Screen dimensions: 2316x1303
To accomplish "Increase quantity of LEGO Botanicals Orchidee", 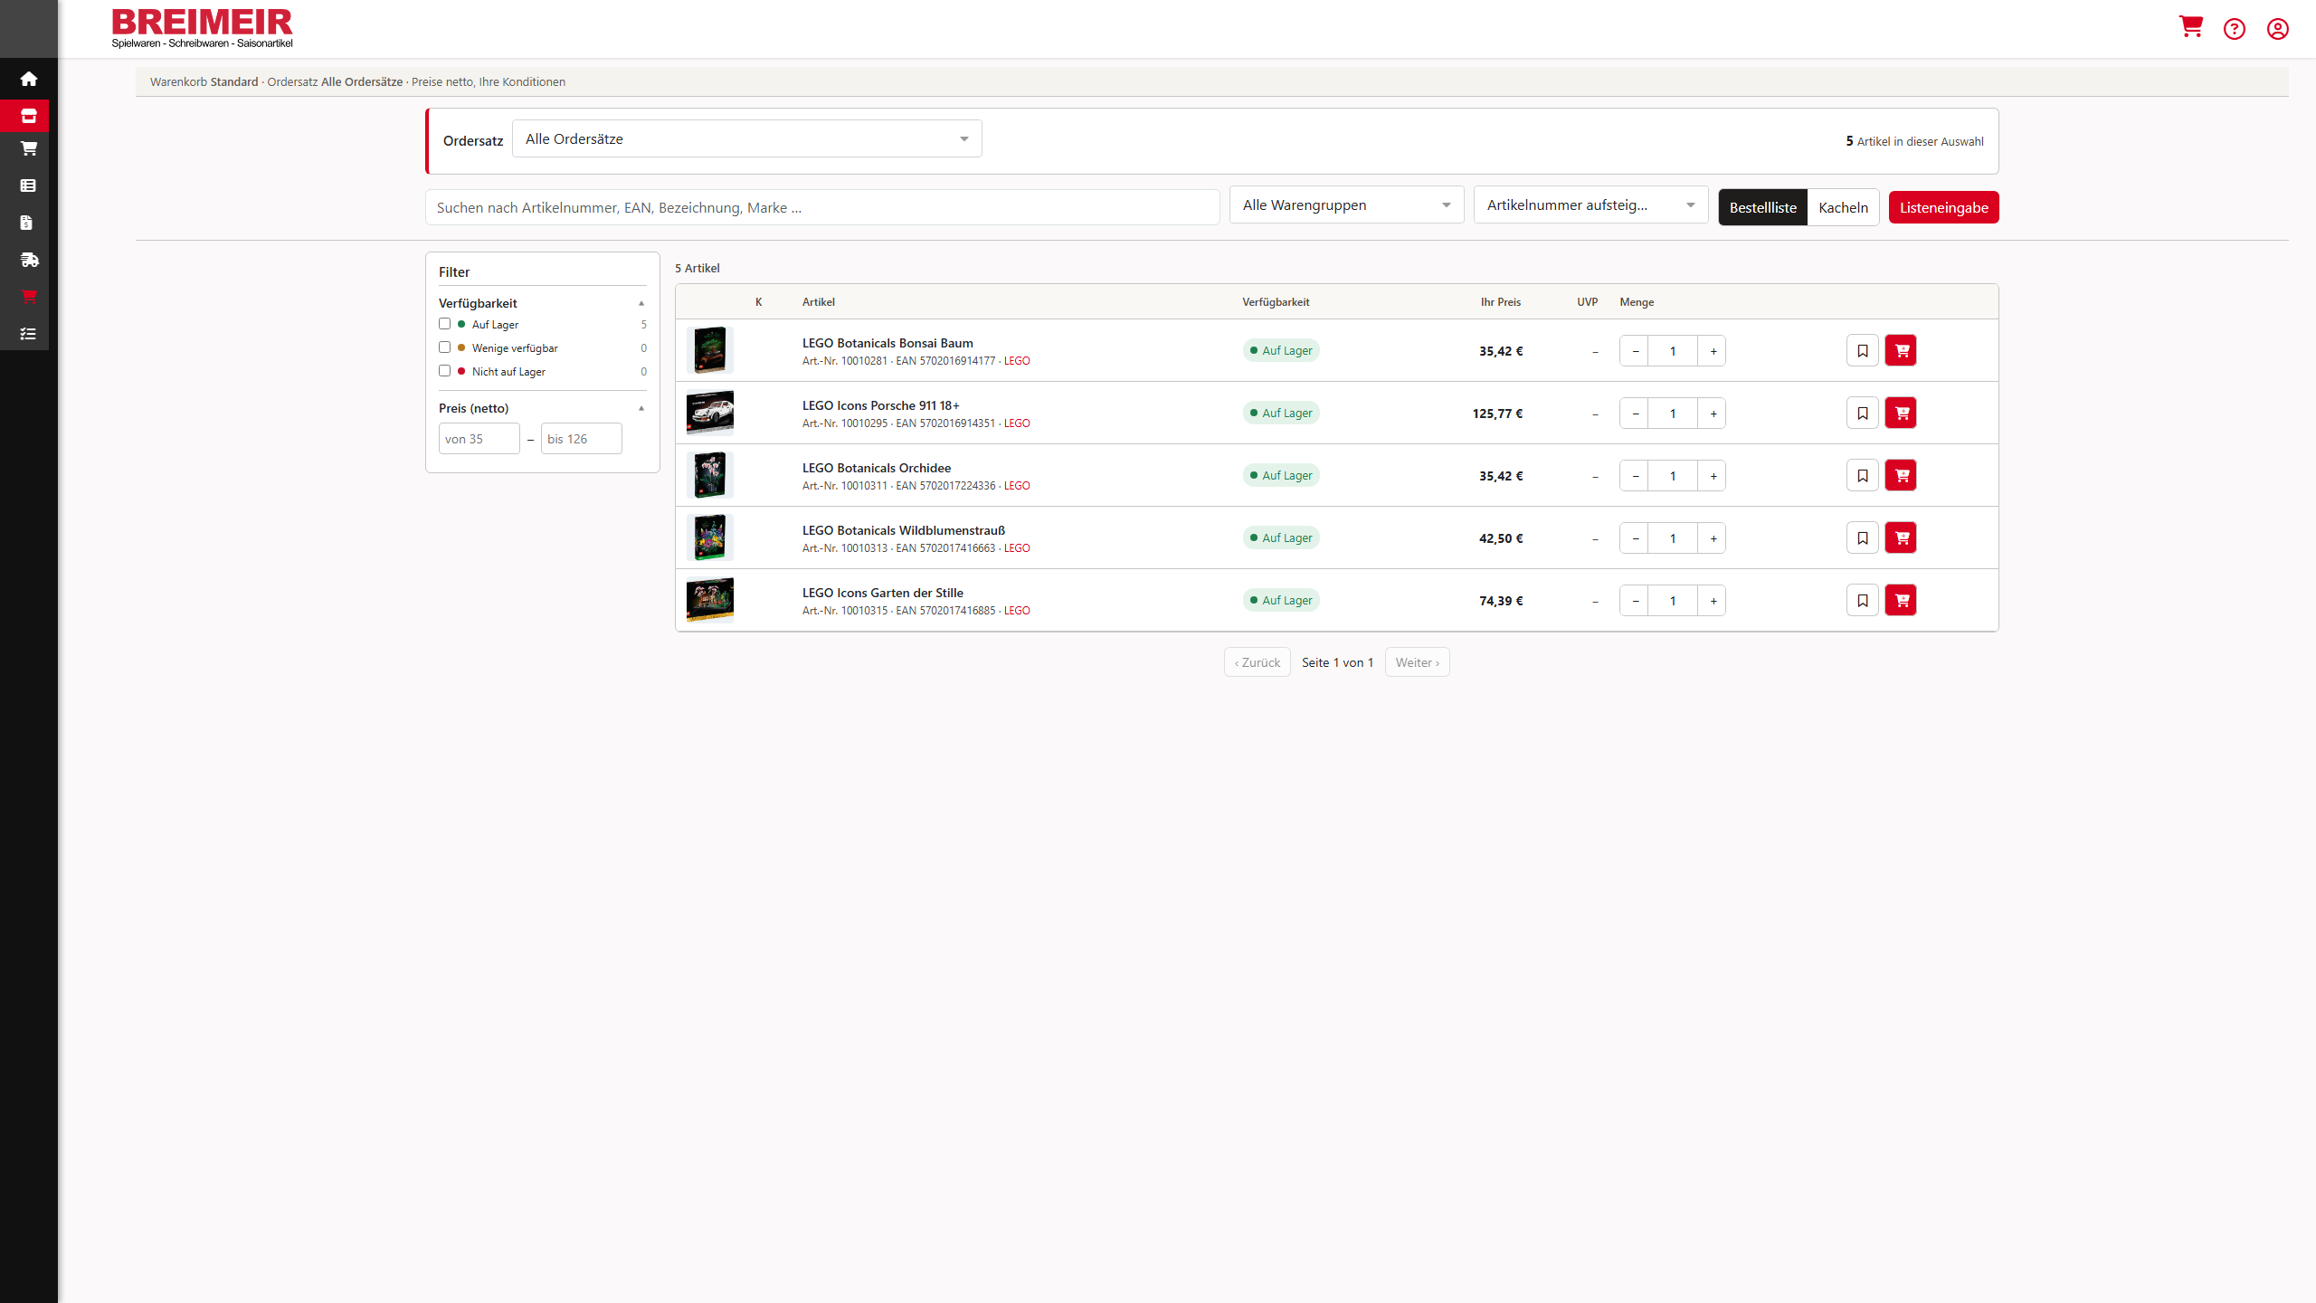I will 1713,476.
